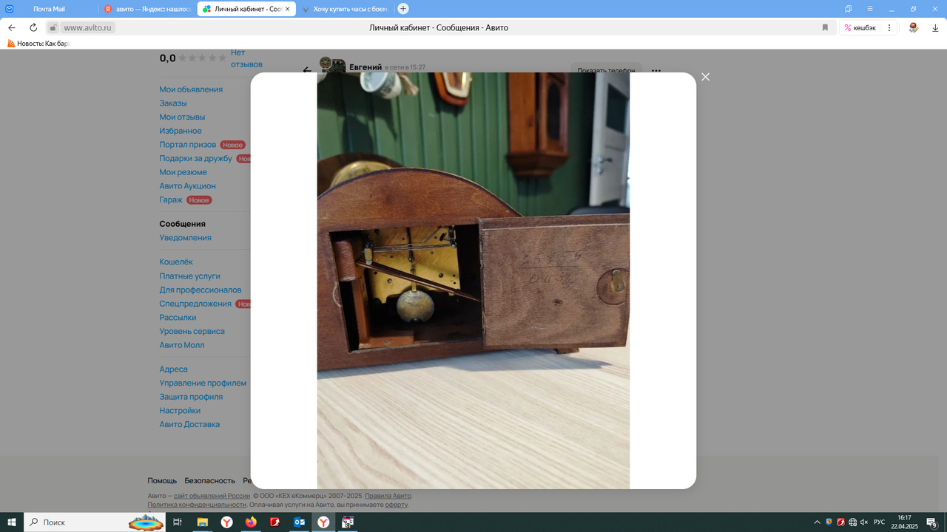Open Рассылки
The image size is (947, 532).
178,318
